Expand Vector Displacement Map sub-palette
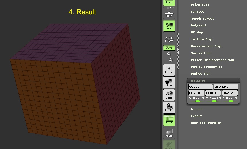 pos(212,60)
